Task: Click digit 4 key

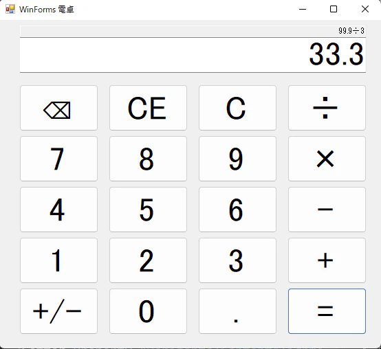Action: pos(59,210)
